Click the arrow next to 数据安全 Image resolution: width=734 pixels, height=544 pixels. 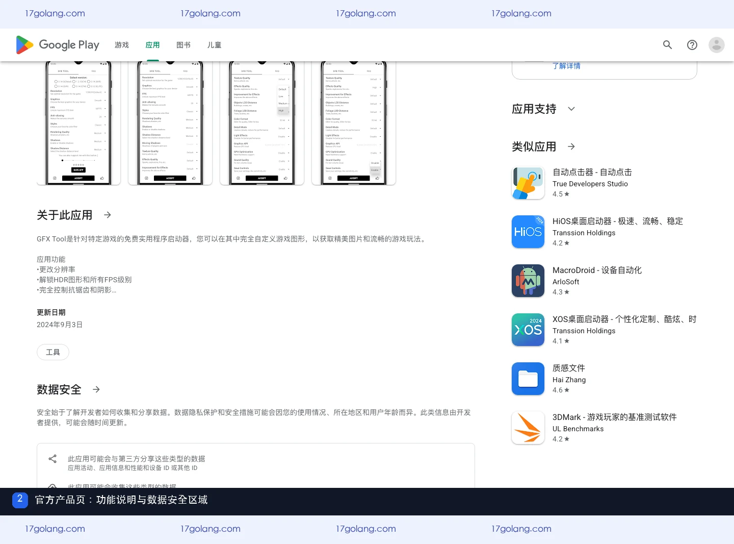pos(96,389)
